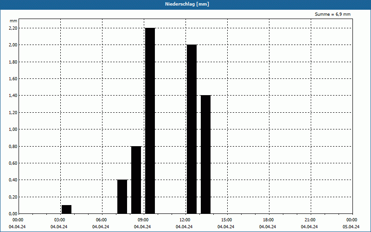Click the 0,40 y-axis label

pyautogui.click(x=13, y=180)
